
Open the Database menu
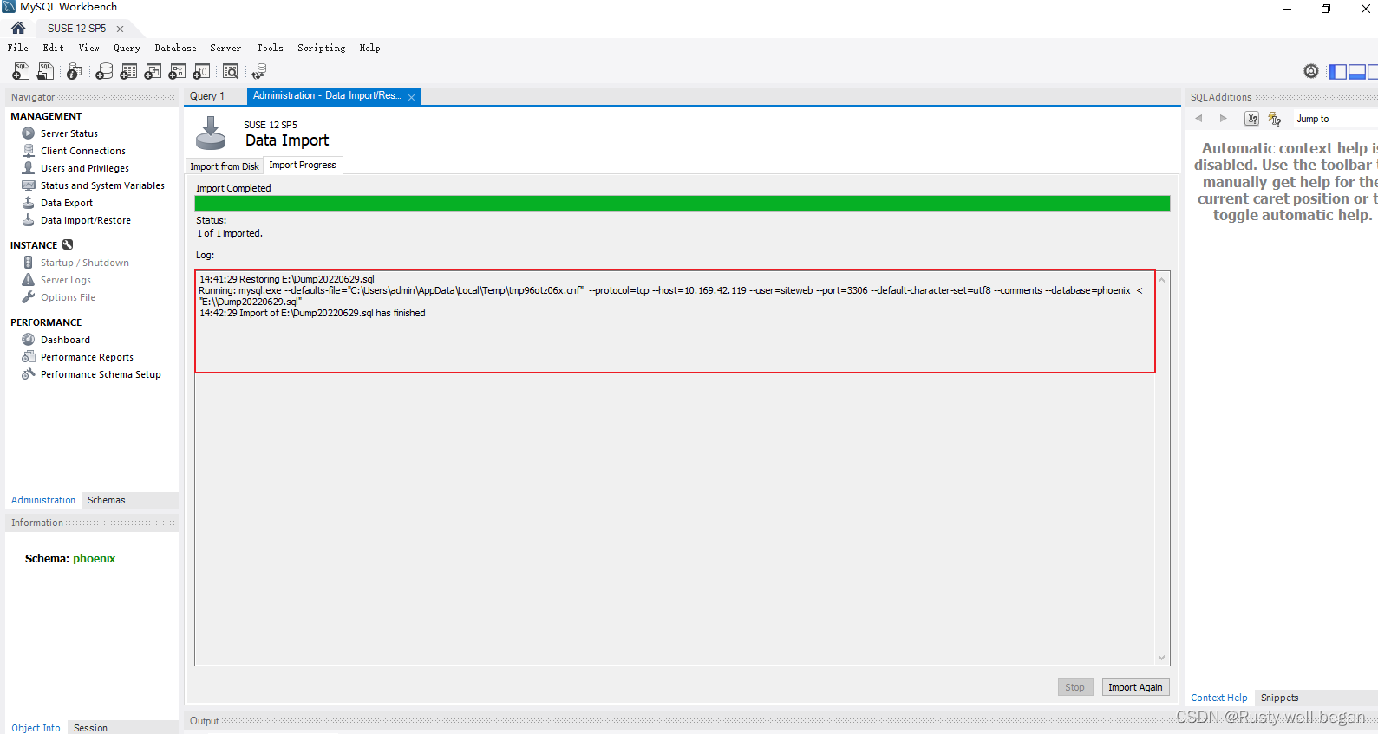click(x=176, y=49)
